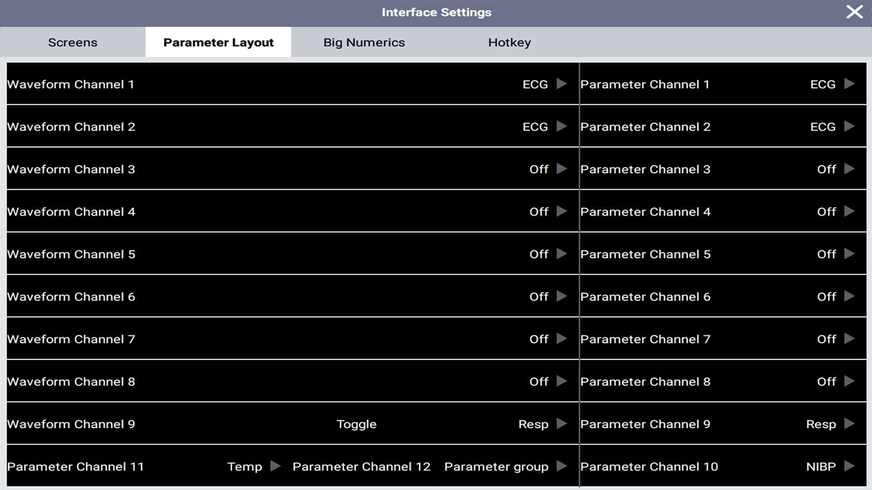This screenshot has width=872, height=490.
Task: Expand Parameter Channel 9 Resp arrow
Action: click(849, 424)
